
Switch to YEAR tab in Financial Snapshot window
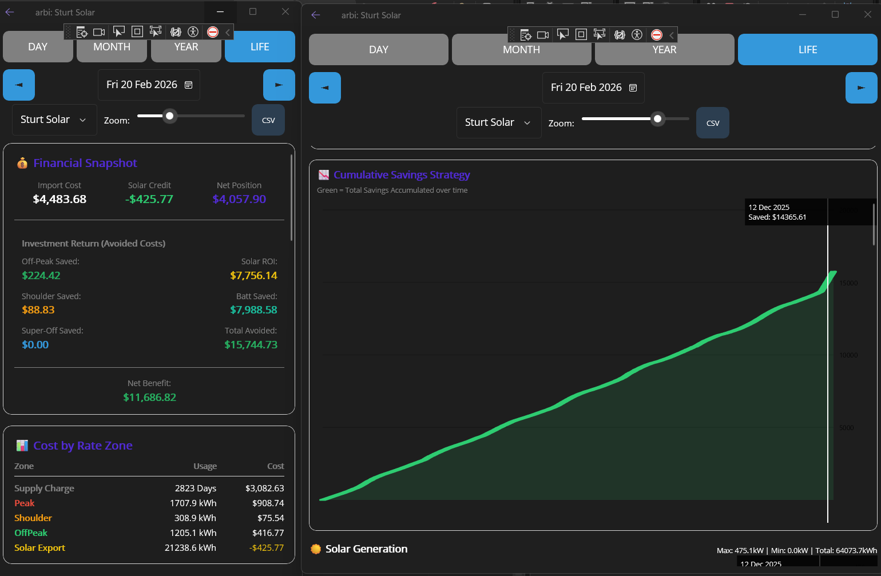click(186, 47)
